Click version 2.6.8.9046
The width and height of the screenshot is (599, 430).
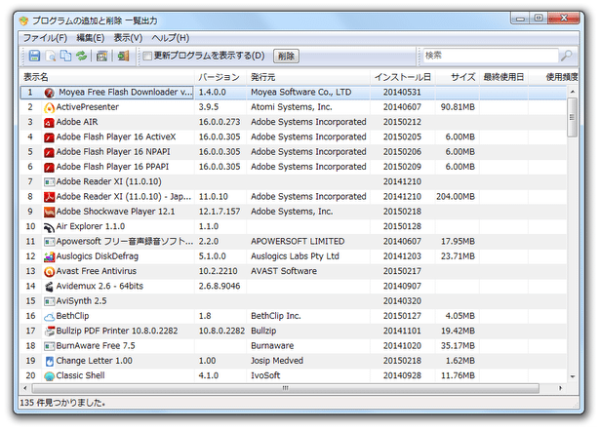pyautogui.click(x=220, y=287)
